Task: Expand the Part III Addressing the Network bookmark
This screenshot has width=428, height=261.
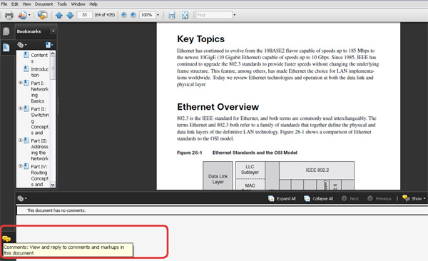Action: (21, 140)
